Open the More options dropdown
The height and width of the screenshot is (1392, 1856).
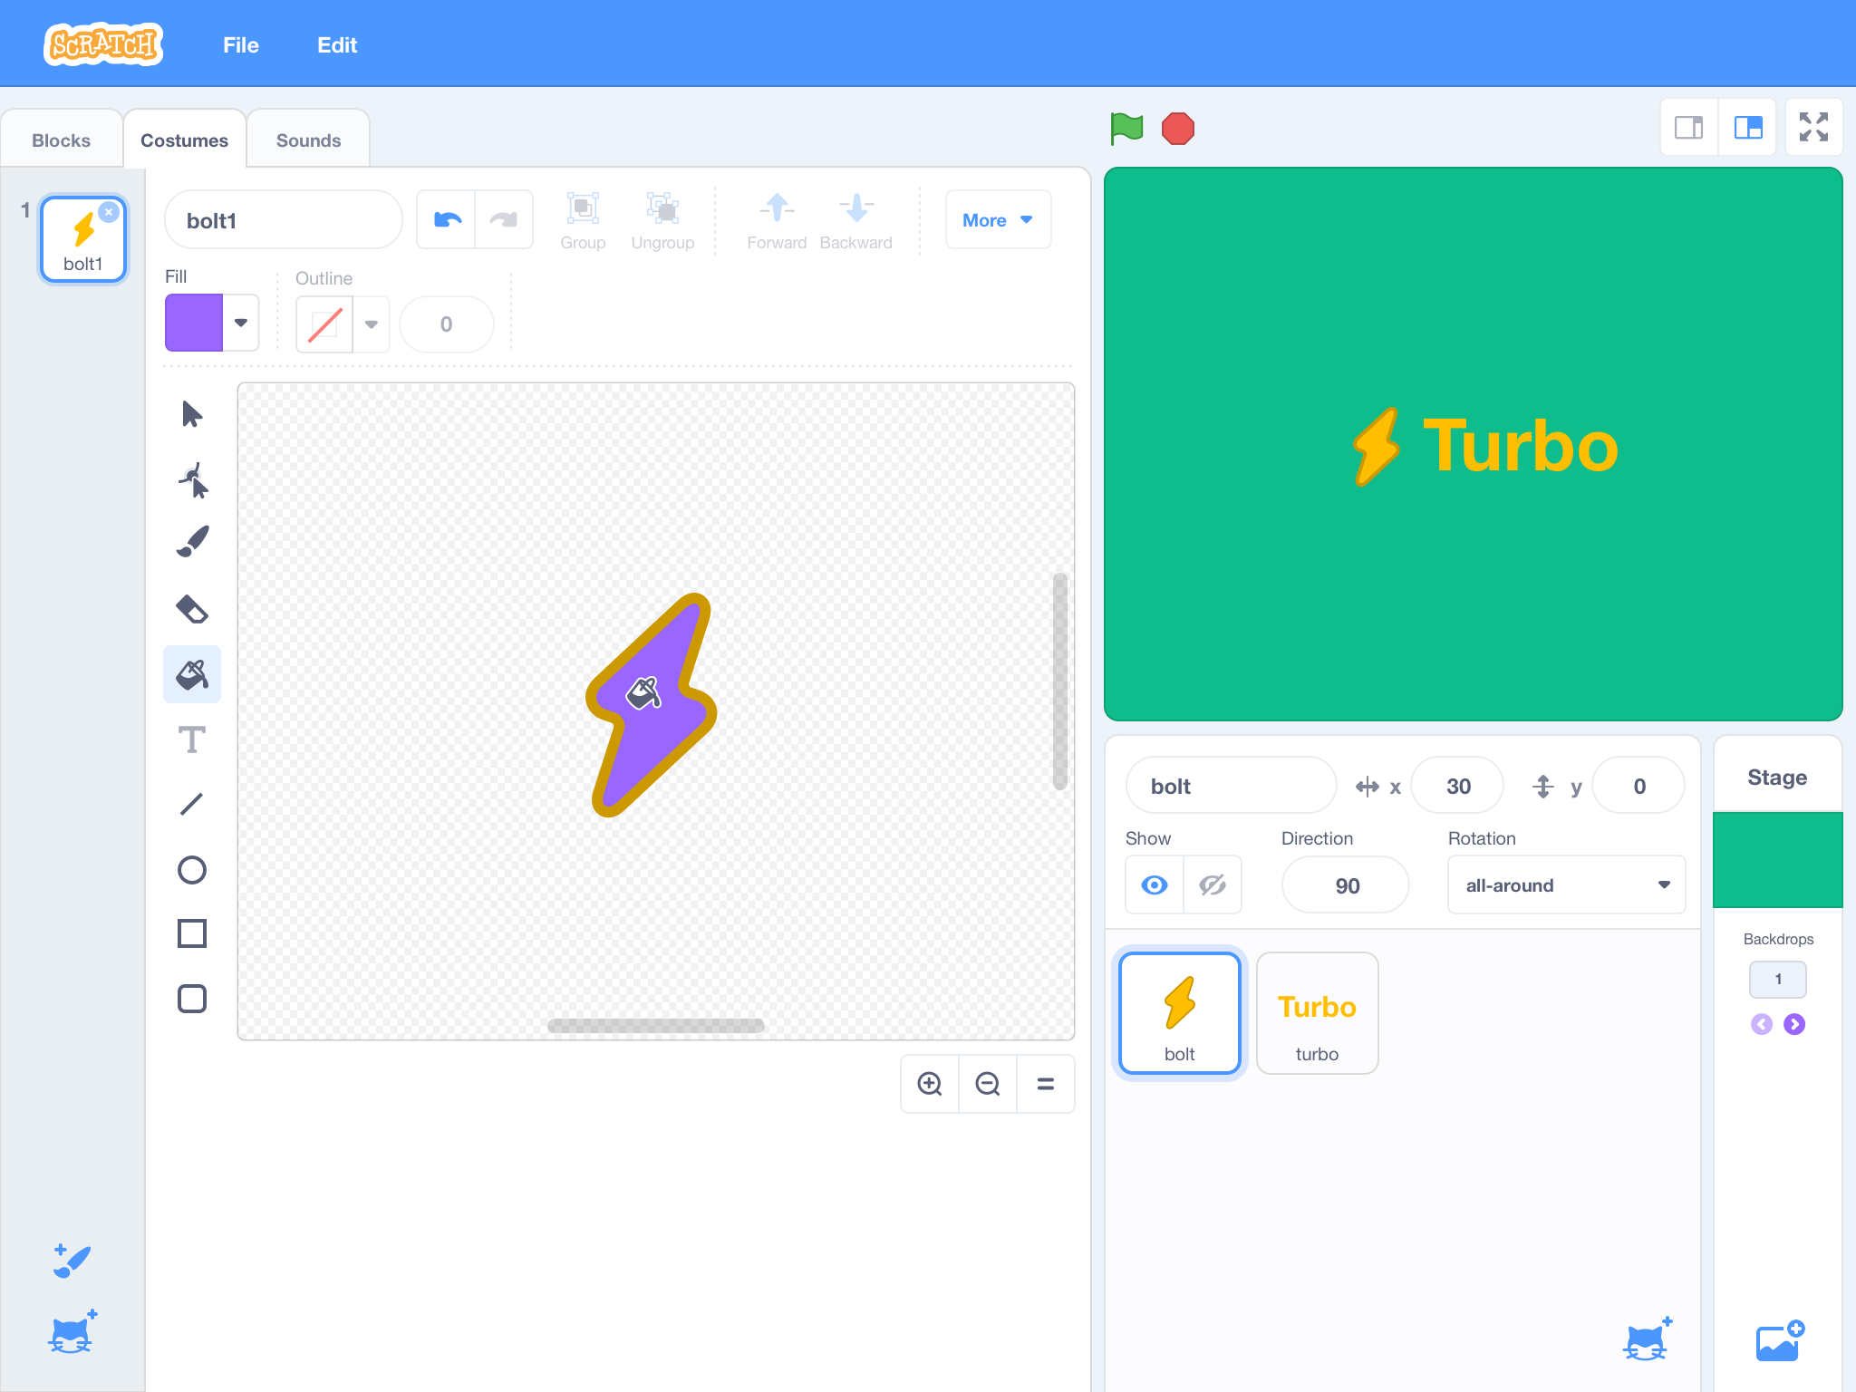click(997, 219)
